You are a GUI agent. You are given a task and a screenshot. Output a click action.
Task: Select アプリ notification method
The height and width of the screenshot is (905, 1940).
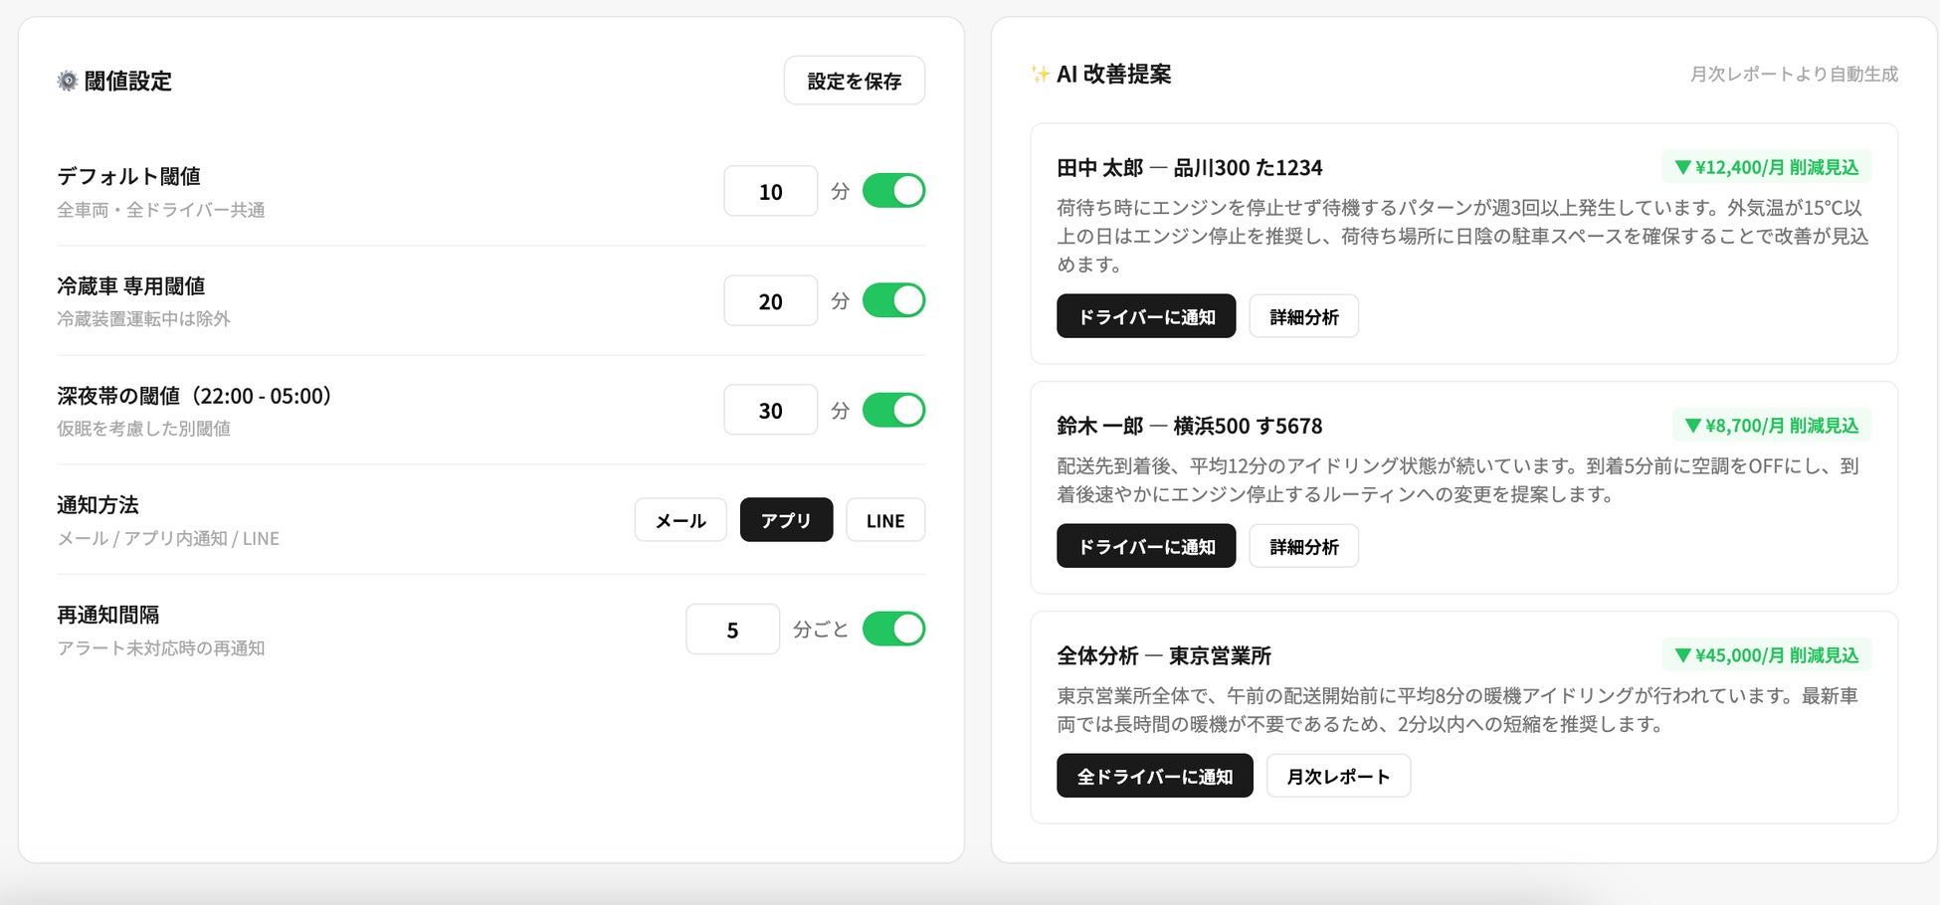786,520
